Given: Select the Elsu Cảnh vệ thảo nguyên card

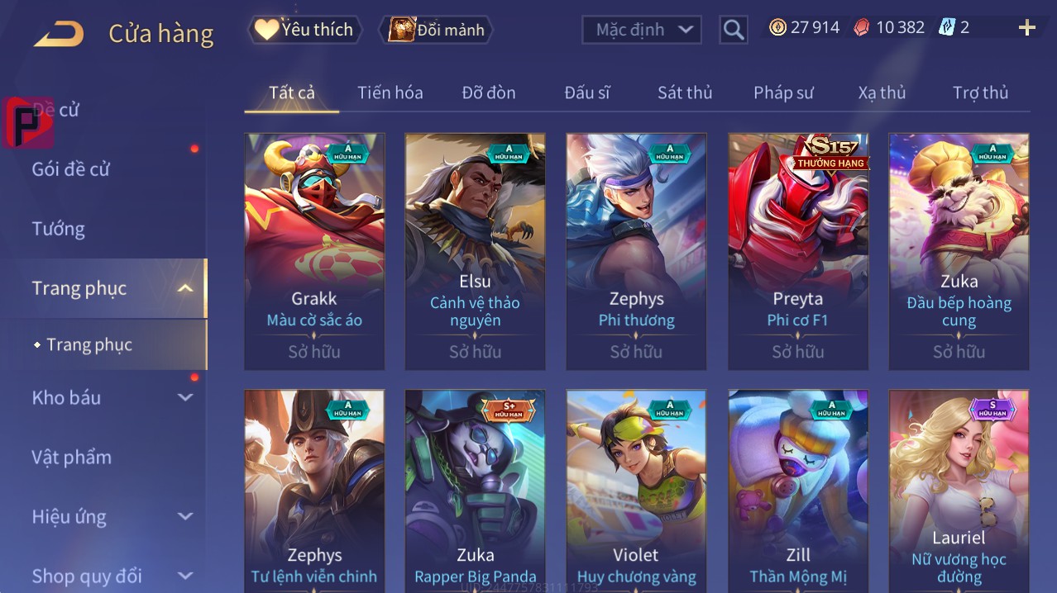Looking at the screenshot, I should [475, 251].
